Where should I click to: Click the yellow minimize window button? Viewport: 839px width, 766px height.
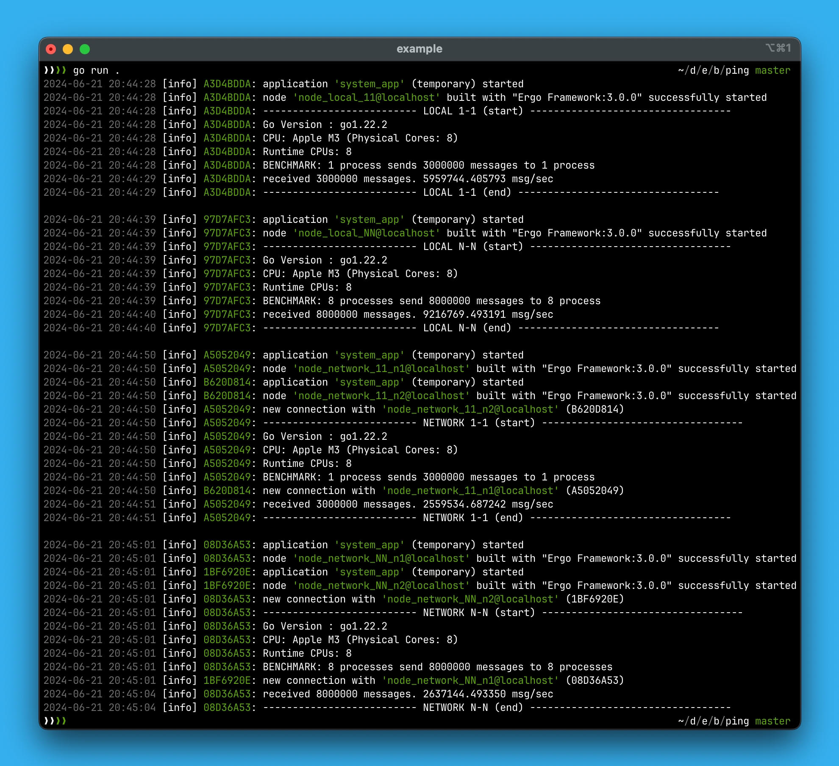pyautogui.click(x=68, y=49)
